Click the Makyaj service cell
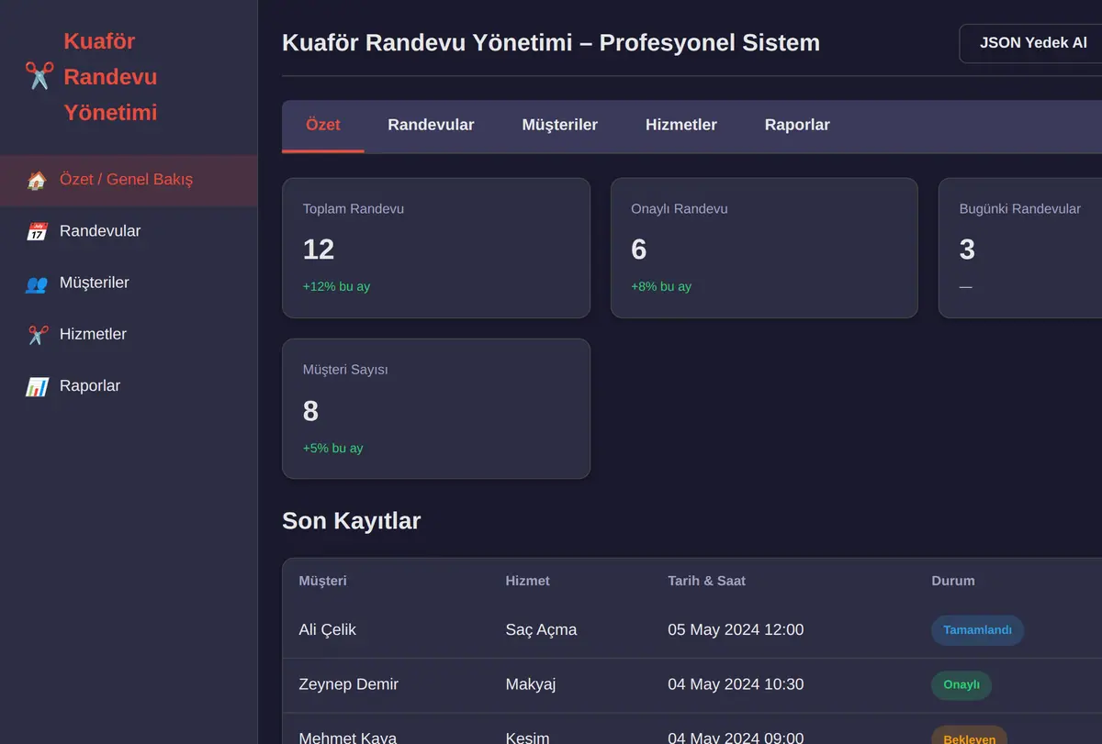 click(531, 684)
